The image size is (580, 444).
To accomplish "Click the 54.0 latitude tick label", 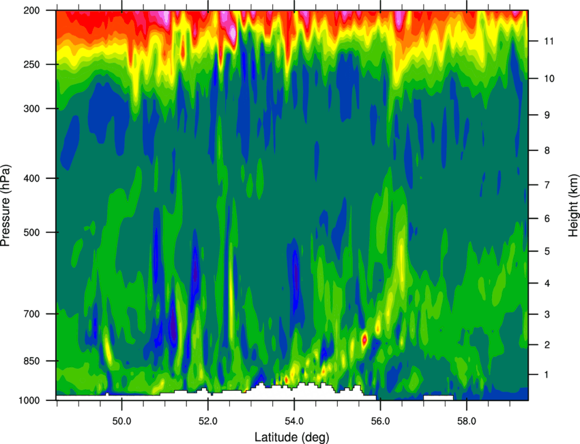I will pyautogui.click(x=294, y=421).
